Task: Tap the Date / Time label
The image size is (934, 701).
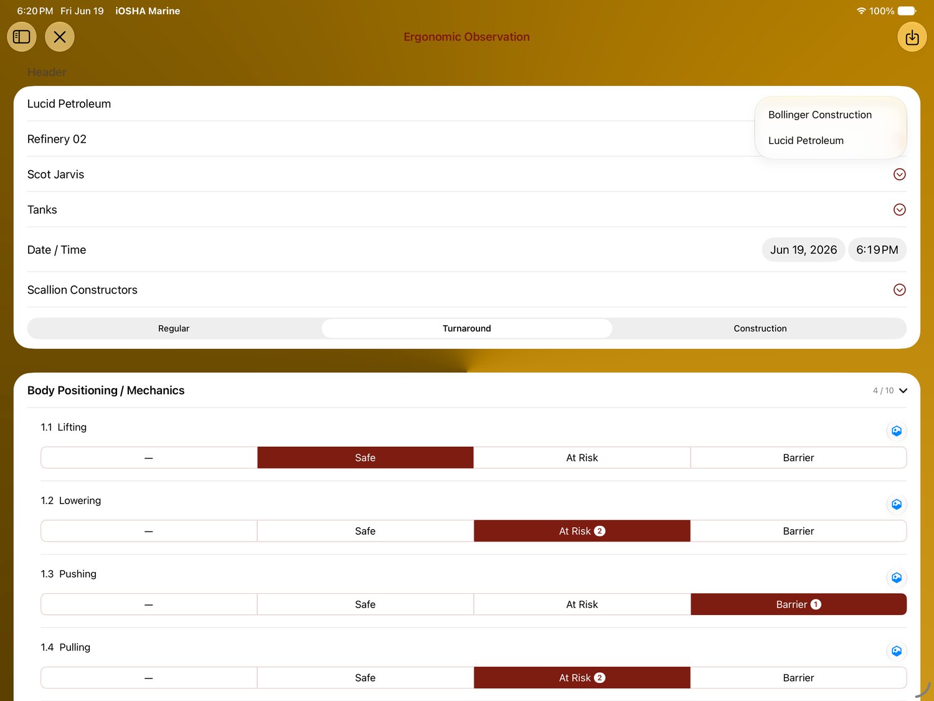Action: click(x=57, y=250)
